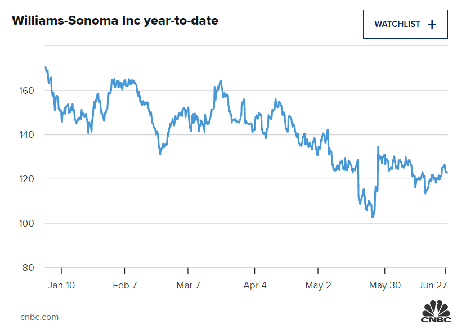Screen dimensions: 466x334
Task: Select the Jan 10 date label
Action: pos(61,285)
